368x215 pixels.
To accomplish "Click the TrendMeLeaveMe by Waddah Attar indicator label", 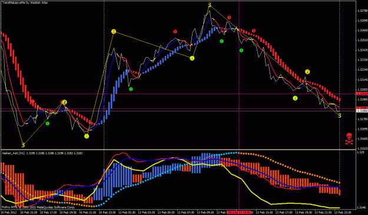I will tap(25, 3).
